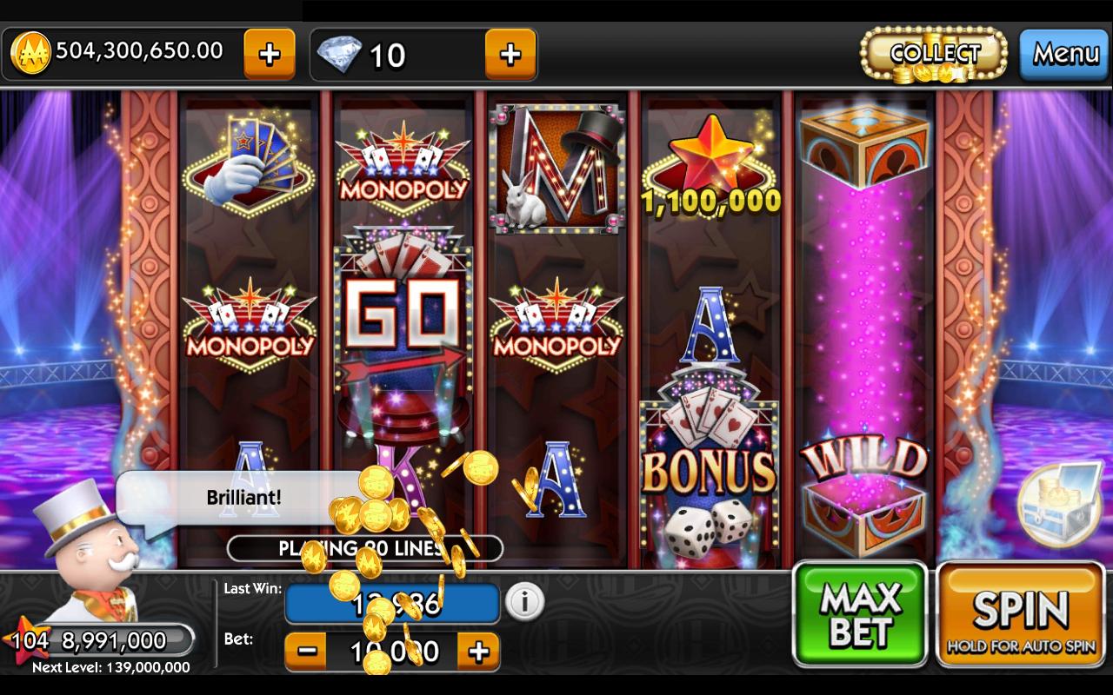1113x695 pixels.
Task: Tap the Playing 80 Lines bar
Action: tap(365, 548)
